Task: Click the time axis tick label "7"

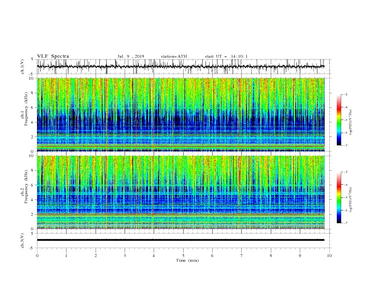Action: 242,256
